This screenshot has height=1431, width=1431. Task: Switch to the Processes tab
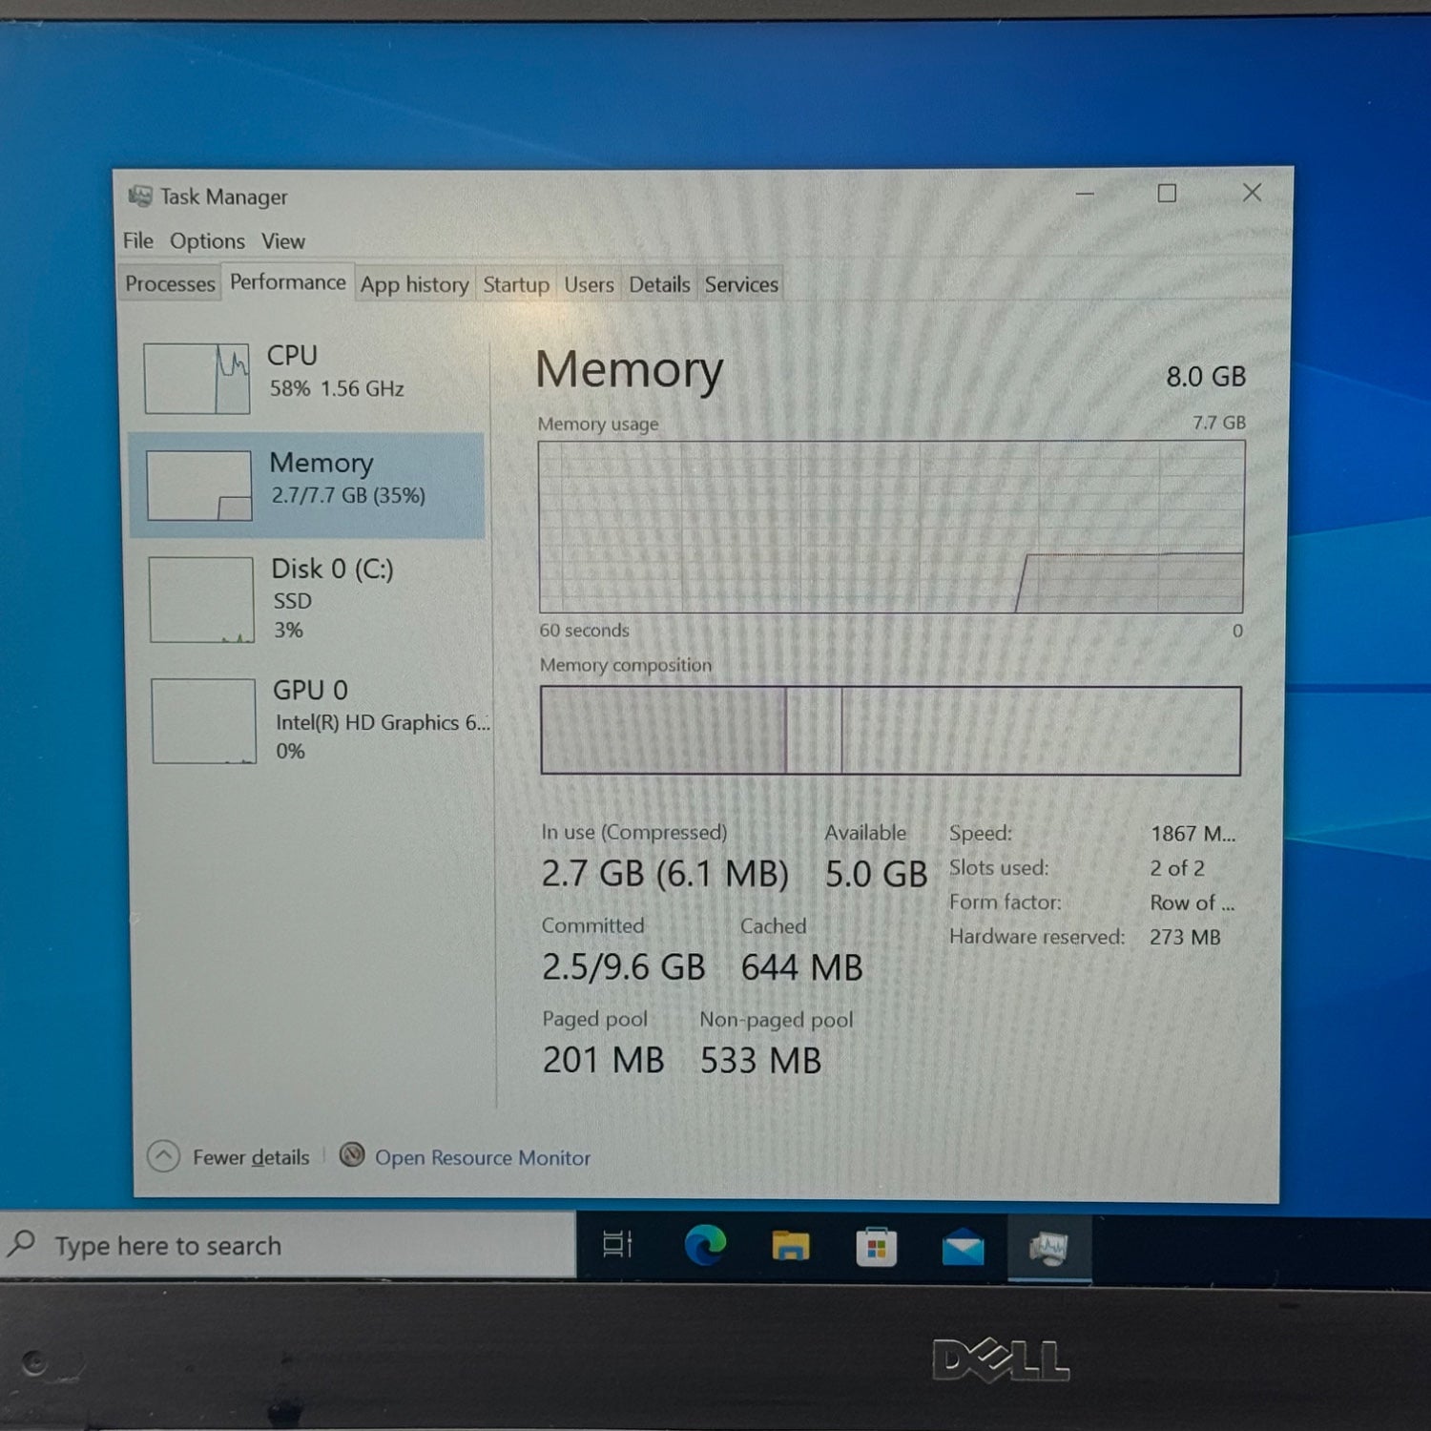170,284
